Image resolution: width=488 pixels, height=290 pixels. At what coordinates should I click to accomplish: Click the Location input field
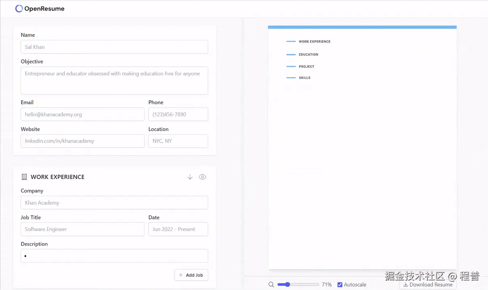pos(178,141)
